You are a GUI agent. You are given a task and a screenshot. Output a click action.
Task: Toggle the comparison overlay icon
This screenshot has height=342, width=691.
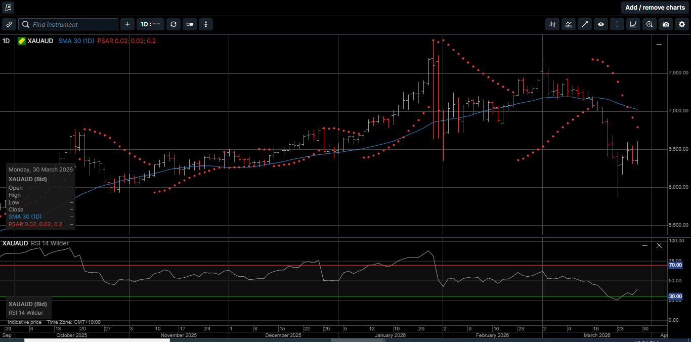point(189,24)
